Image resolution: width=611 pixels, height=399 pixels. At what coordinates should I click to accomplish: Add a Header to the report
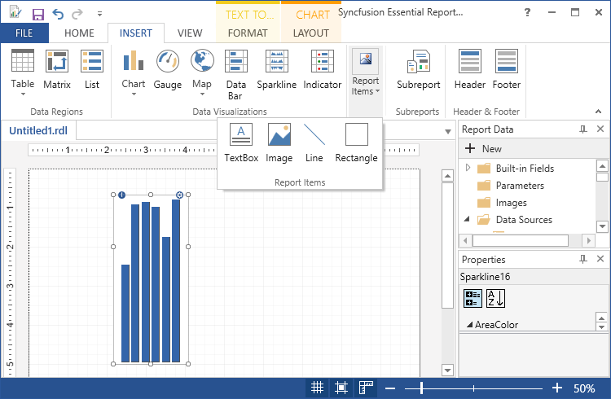pyautogui.click(x=469, y=69)
